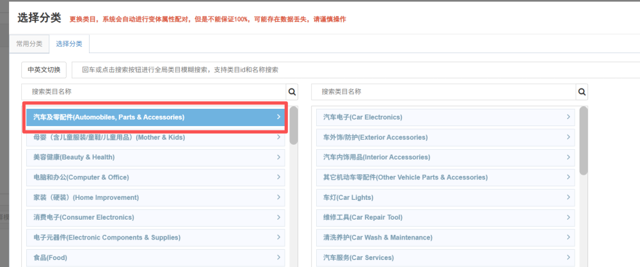Click the left category list scrollbar thumb
The width and height of the screenshot is (640, 267).
coord(294,125)
